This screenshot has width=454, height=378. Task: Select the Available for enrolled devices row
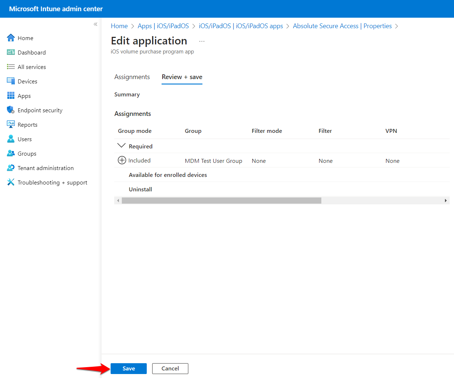pos(282,175)
